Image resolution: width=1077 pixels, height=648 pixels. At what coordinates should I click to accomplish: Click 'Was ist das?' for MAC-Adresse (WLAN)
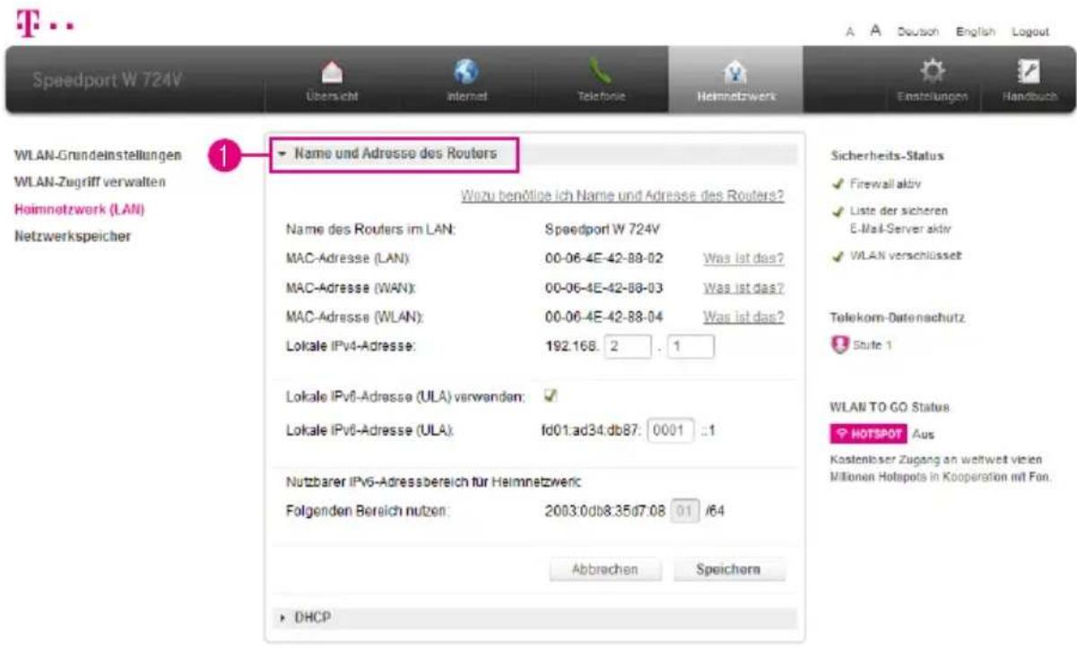[743, 317]
